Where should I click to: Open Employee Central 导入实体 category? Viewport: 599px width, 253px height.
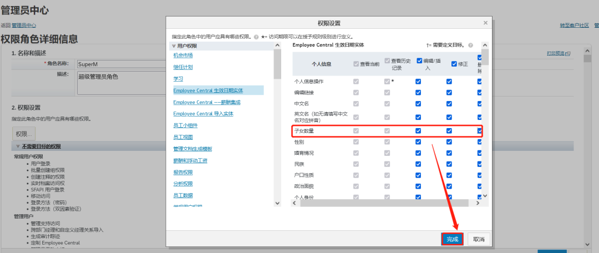click(x=203, y=114)
